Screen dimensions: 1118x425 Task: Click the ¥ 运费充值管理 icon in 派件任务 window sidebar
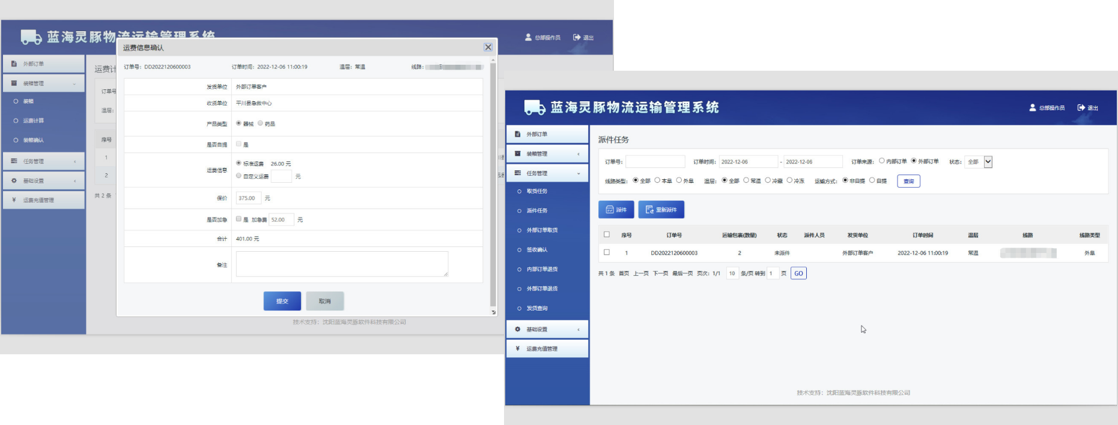tap(517, 348)
